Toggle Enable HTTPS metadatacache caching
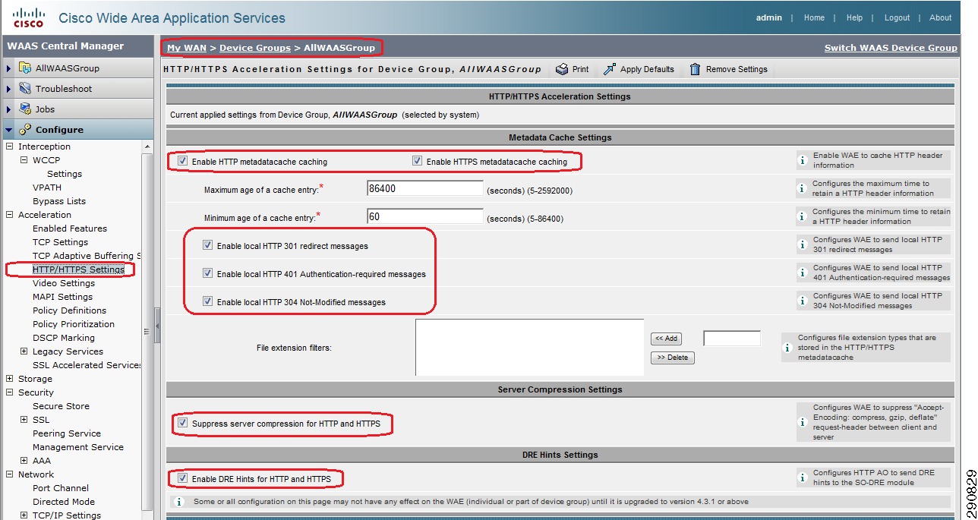The height and width of the screenshot is (520, 978). (417, 161)
